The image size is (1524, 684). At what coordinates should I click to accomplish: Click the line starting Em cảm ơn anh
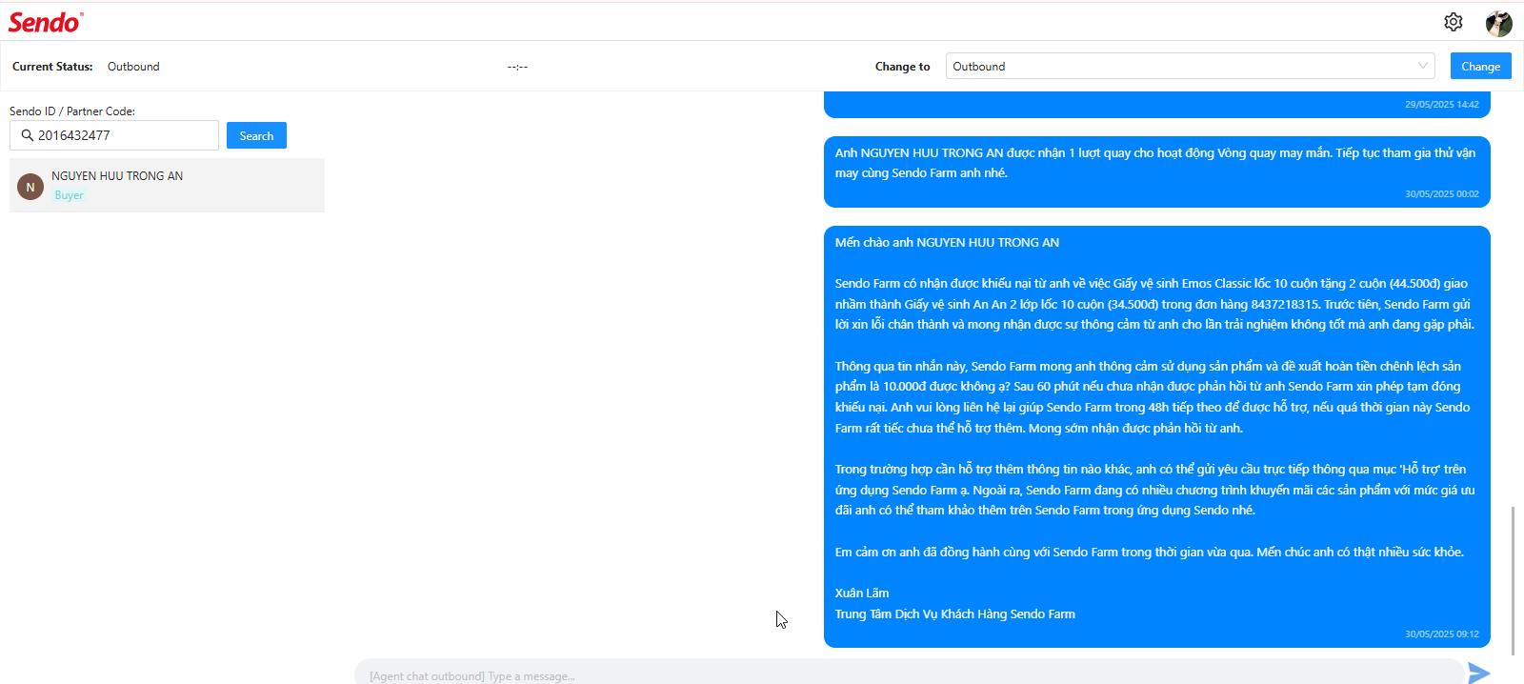pos(1150,553)
